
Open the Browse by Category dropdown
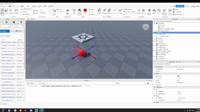11,36
